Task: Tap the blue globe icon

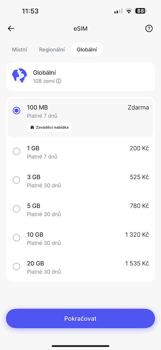Action: point(19,76)
